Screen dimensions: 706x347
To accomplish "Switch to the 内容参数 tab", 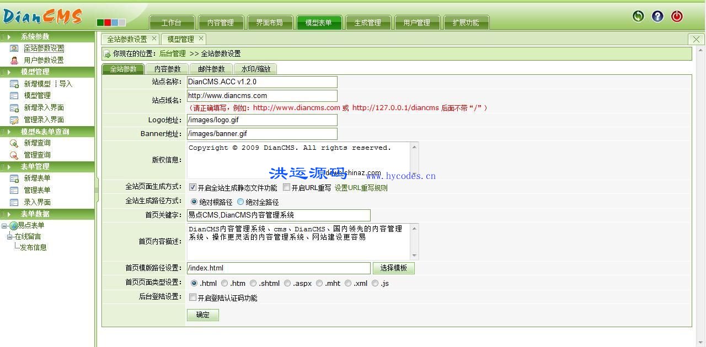I will pyautogui.click(x=167, y=69).
